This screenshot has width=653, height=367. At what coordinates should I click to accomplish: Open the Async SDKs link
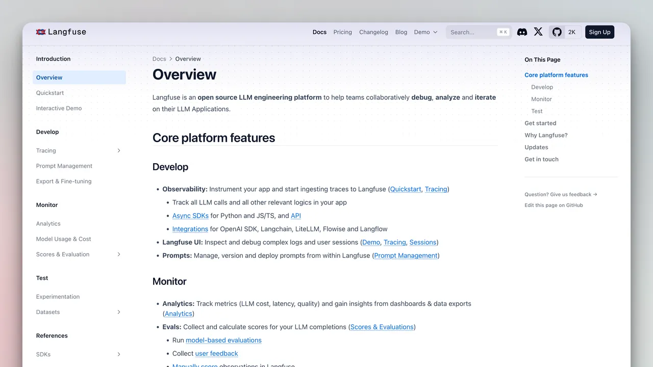190,216
